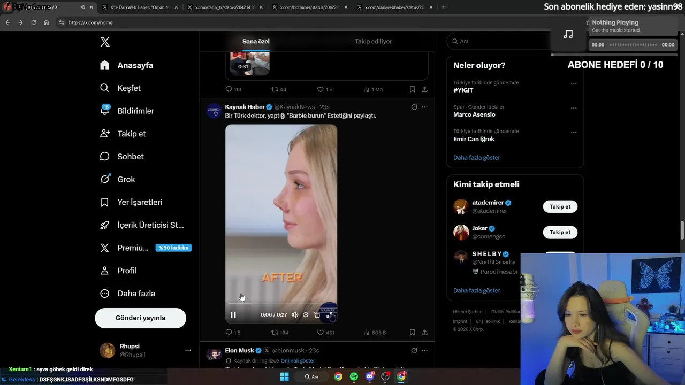The height and width of the screenshot is (385, 685).
Task: Open options for Emir Can İğrek trend
Action: tap(574, 132)
